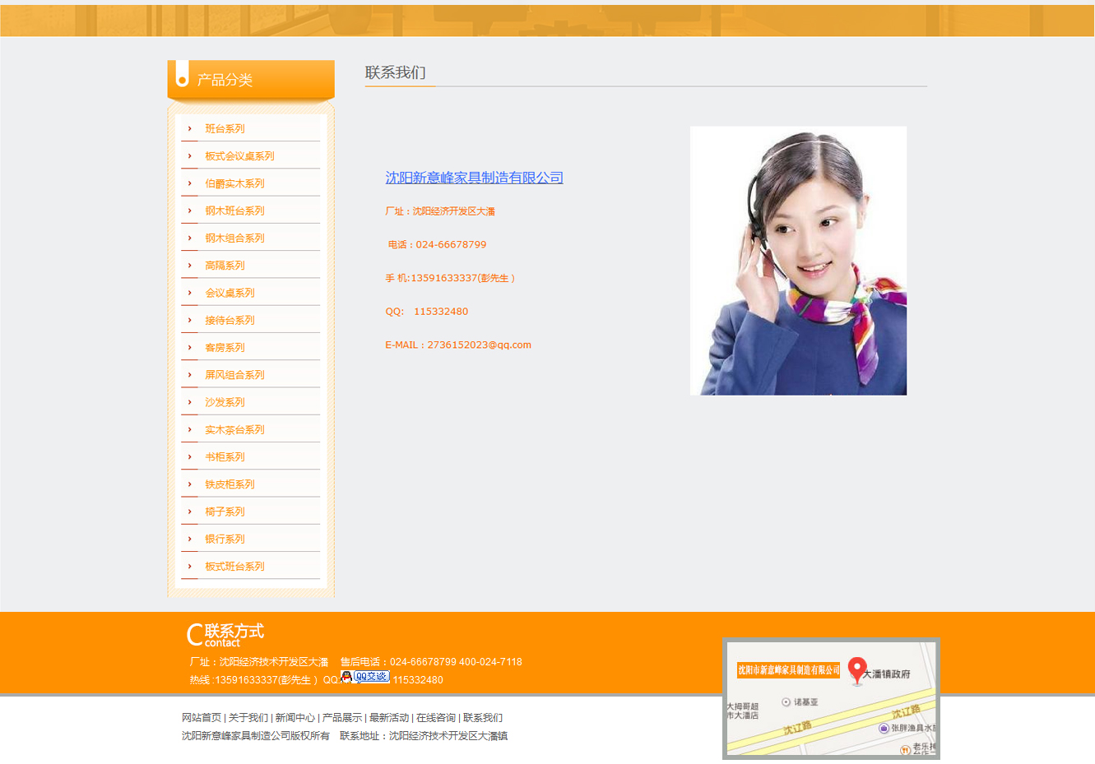Click the arrow icon beside 沙发系列
The image size is (1095, 764).
(x=189, y=402)
